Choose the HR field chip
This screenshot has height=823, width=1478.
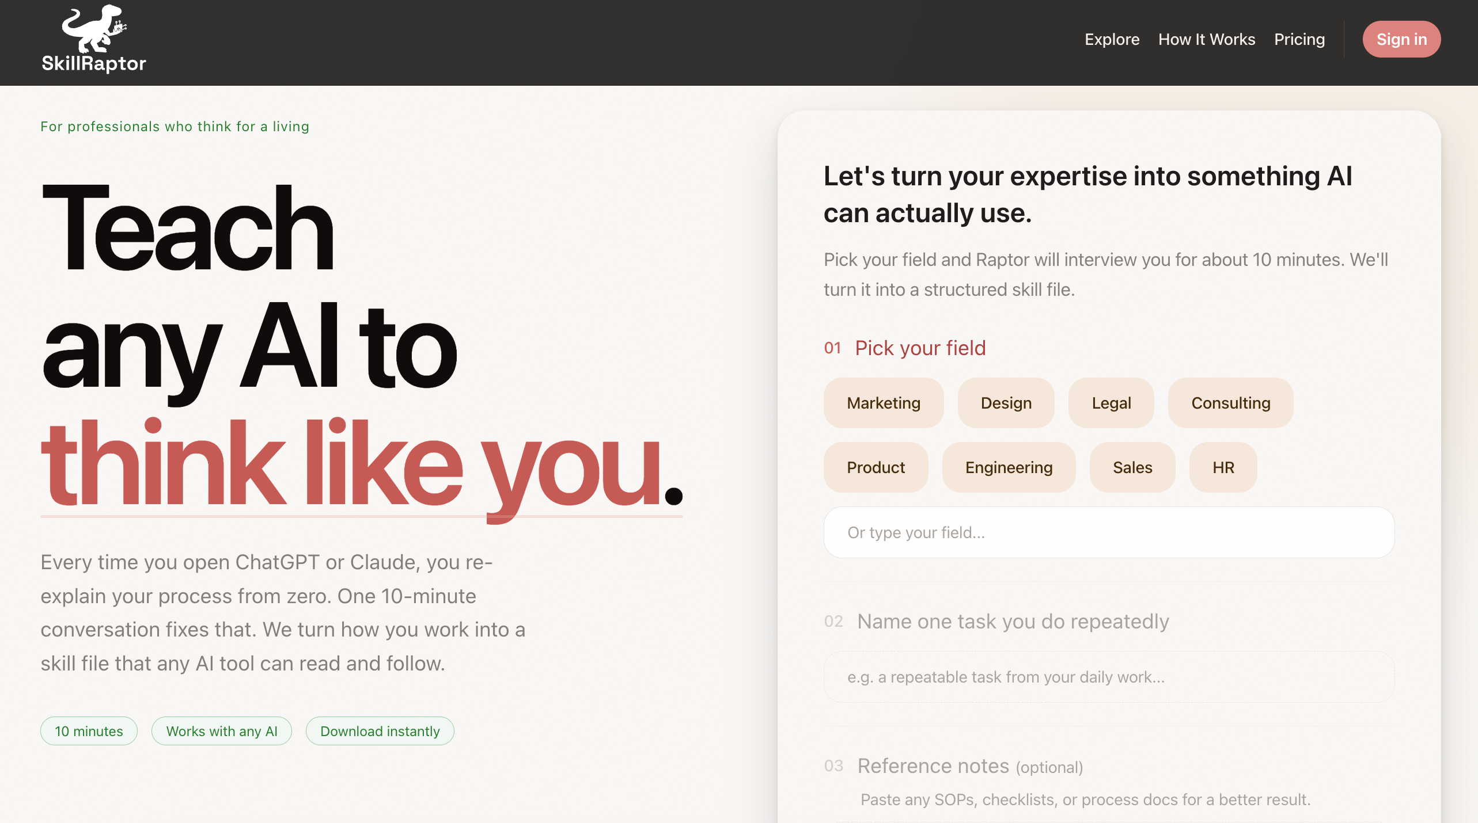[x=1223, y=467]
